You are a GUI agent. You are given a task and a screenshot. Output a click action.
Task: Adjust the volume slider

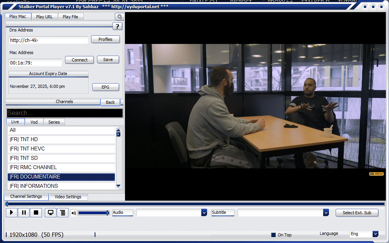coord(93,213)
